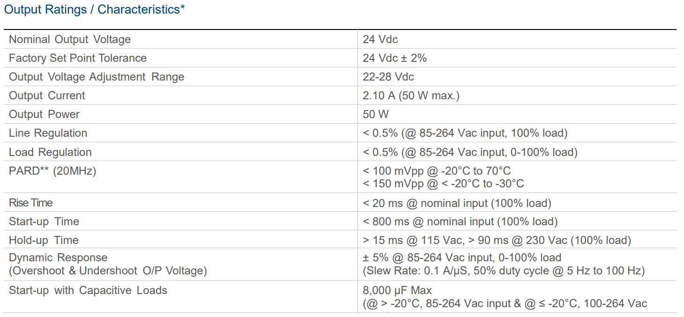Image resolution: width=684 pixels, height=317 pixels.
Task: Click the Output Power row label
Action: [44, 114]
